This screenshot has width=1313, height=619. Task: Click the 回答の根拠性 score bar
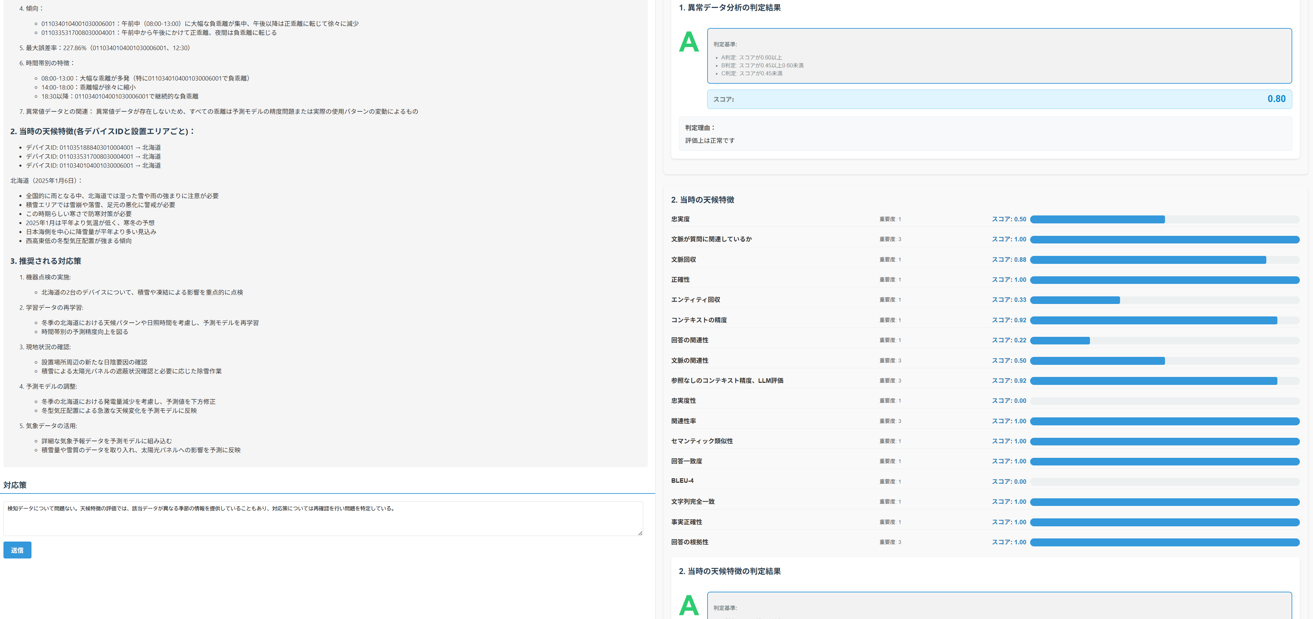click(1164, 543)
